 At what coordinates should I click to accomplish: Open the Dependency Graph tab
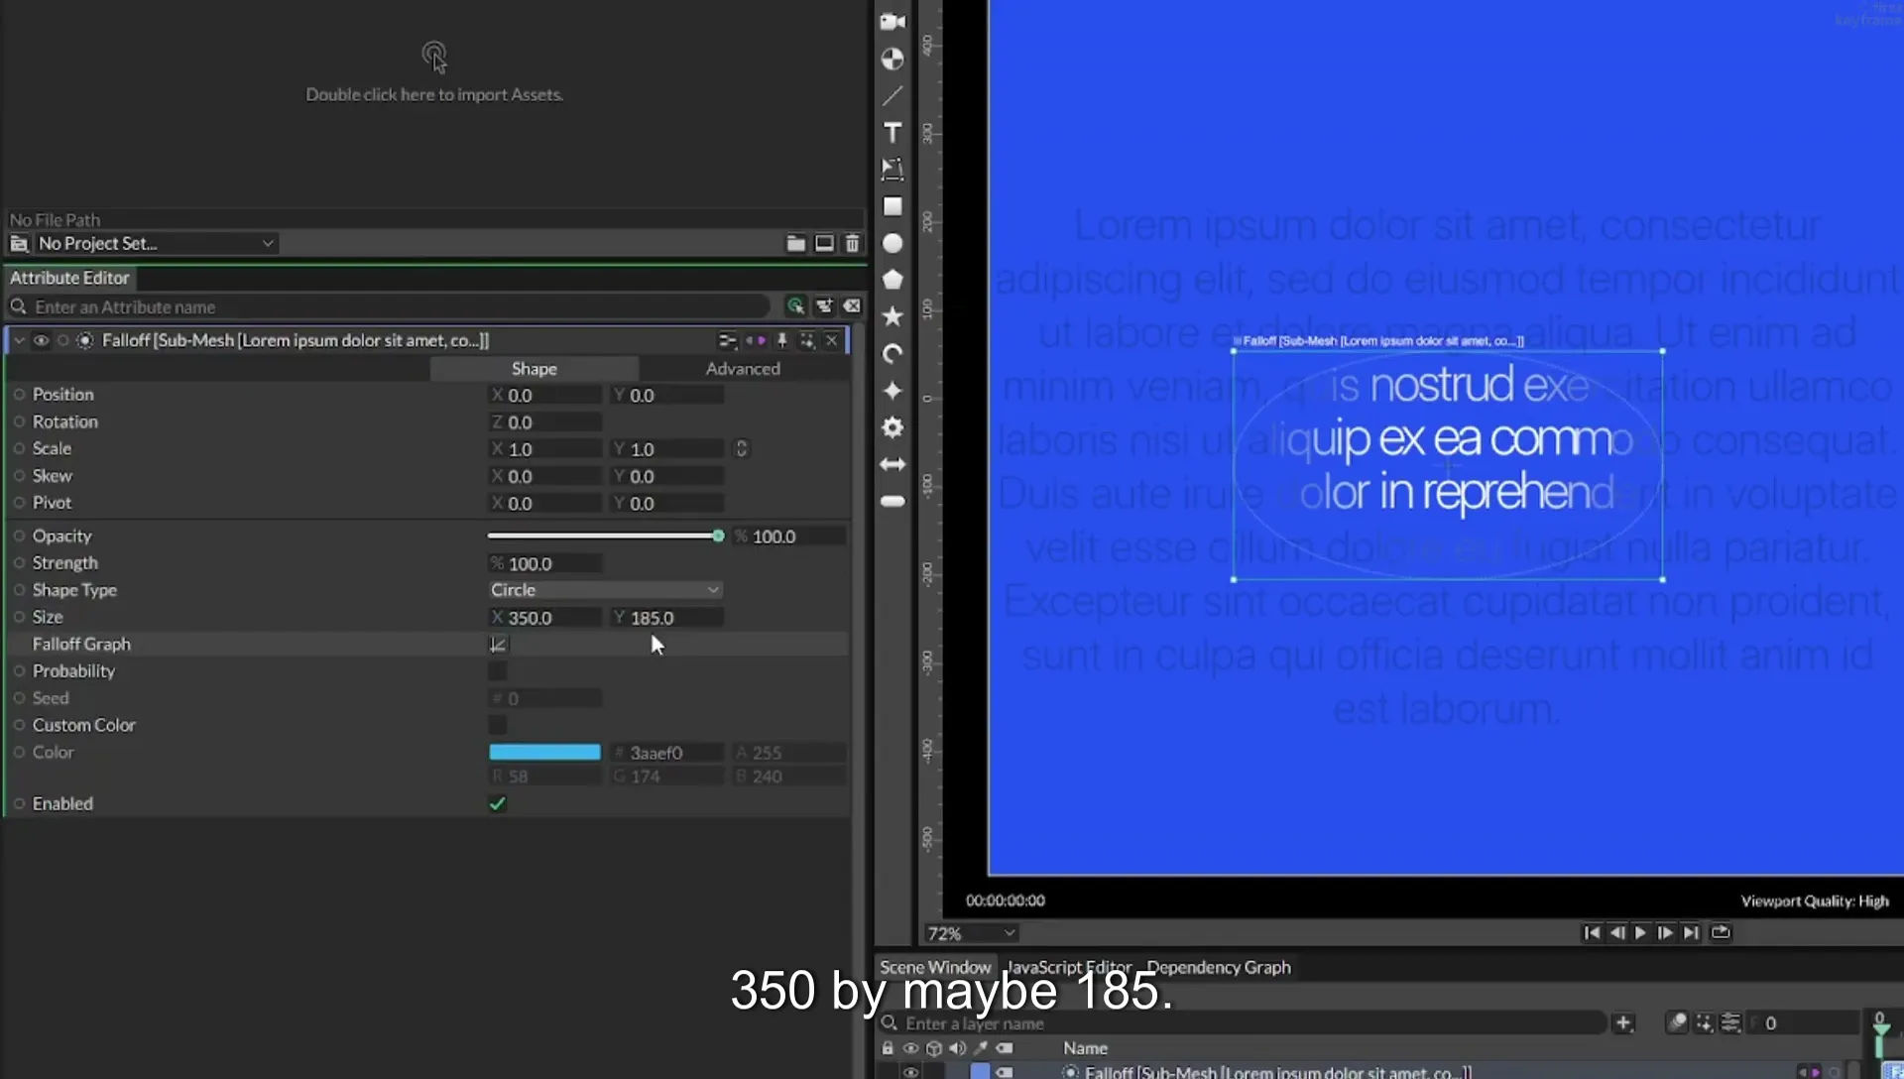click(1219, 967)
